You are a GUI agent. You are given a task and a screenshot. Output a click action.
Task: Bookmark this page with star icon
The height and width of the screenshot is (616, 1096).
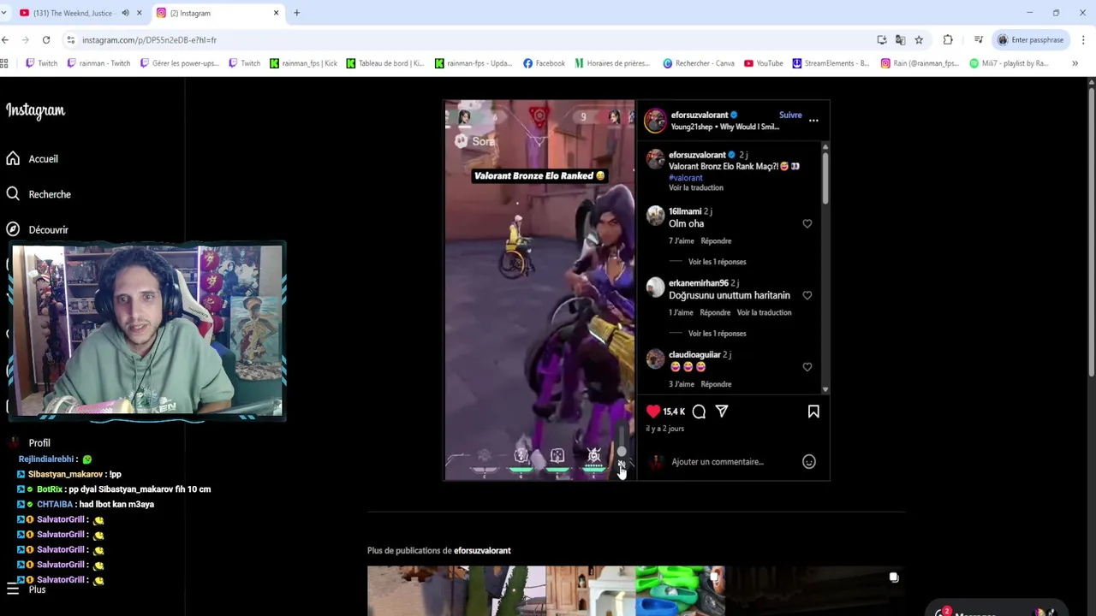(x=919, y=40)
